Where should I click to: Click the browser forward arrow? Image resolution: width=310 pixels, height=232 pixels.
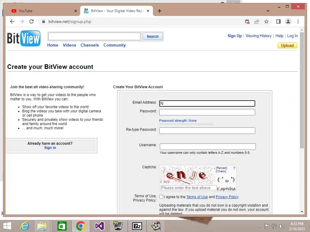click(22, 21)
